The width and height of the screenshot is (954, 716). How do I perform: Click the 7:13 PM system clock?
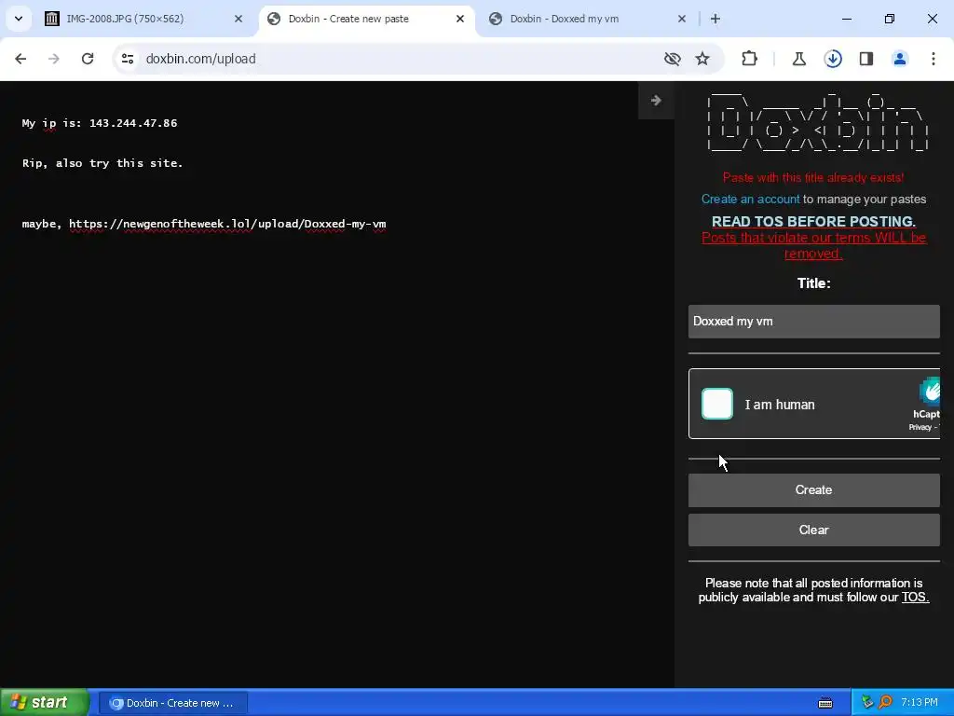tap(920, 703)
